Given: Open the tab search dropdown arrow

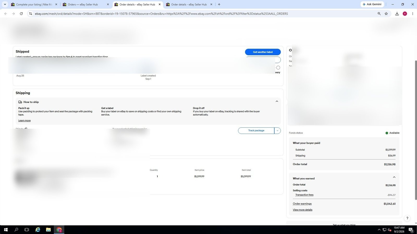Looking at the screenshot, I should (5, 4).
